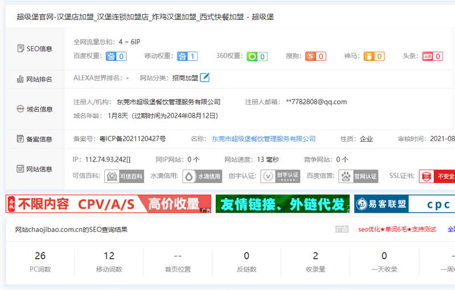Image resolution: width=455 pixels, height=290 pixels.
Task: Click the 竞争网站 0 个 value
Action: pyautogui.click(x=342, y=160)
